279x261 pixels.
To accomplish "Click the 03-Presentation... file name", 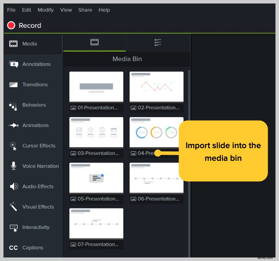I will (98, 153).
